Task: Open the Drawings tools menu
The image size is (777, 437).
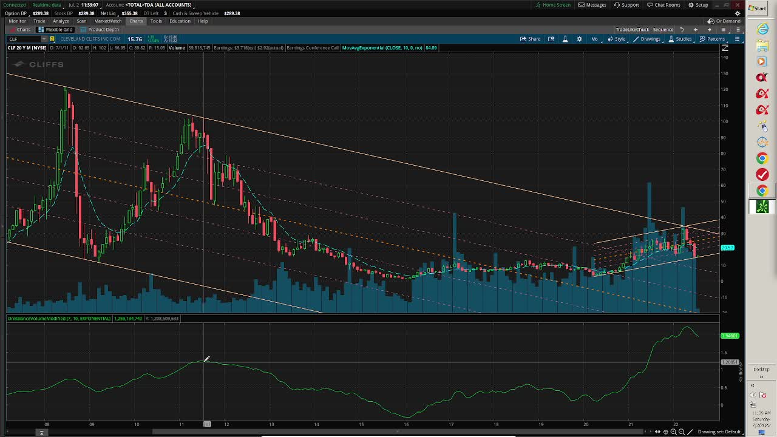Action: [x=646, y=39]
